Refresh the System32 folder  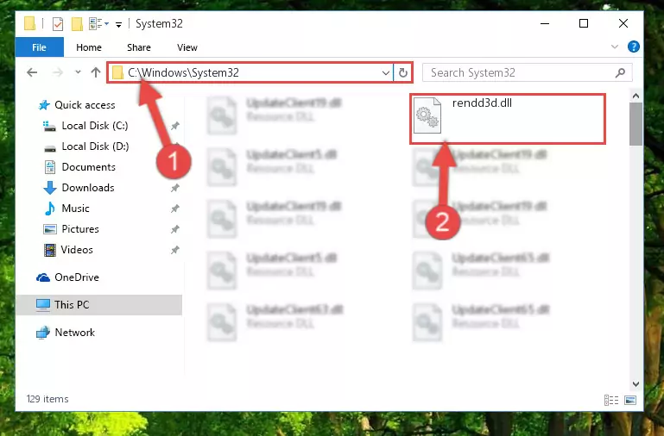click(402, 72)
